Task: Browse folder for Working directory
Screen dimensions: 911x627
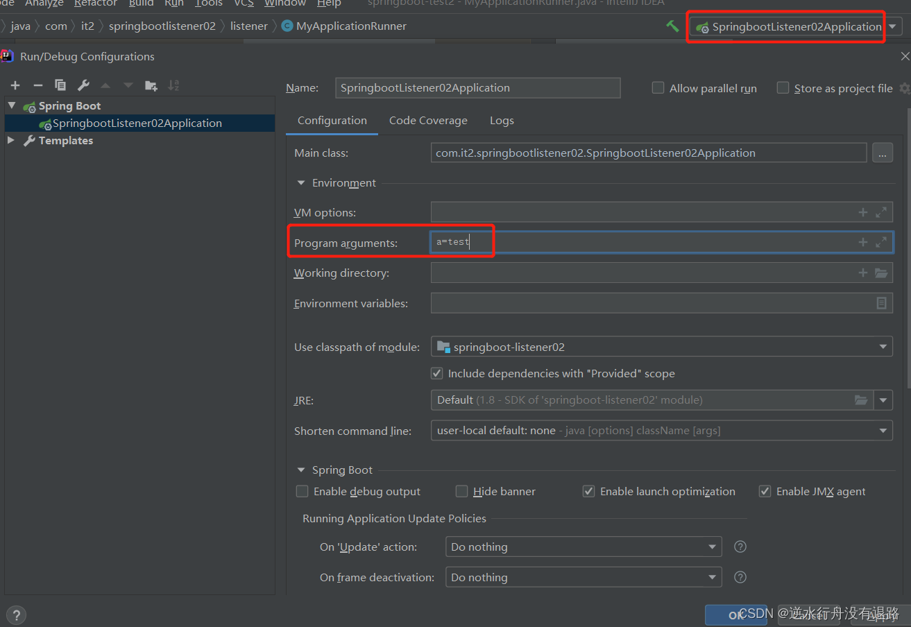Action: tap(881, 273)
